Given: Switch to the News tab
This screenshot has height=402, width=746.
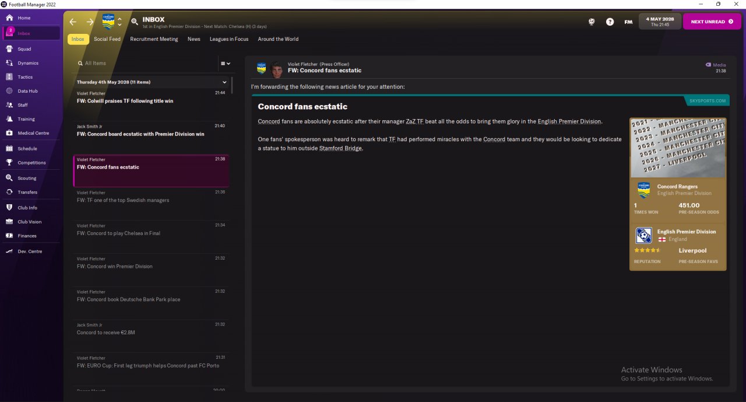Looking at the screenshot, I should [x=194, y=39].
